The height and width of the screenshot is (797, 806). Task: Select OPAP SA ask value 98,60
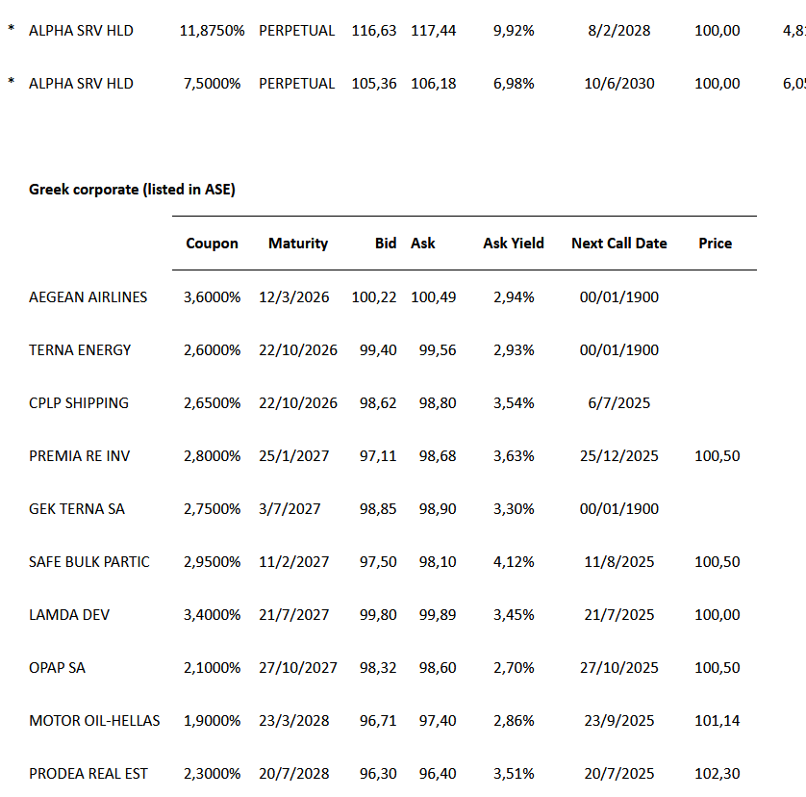438,668
